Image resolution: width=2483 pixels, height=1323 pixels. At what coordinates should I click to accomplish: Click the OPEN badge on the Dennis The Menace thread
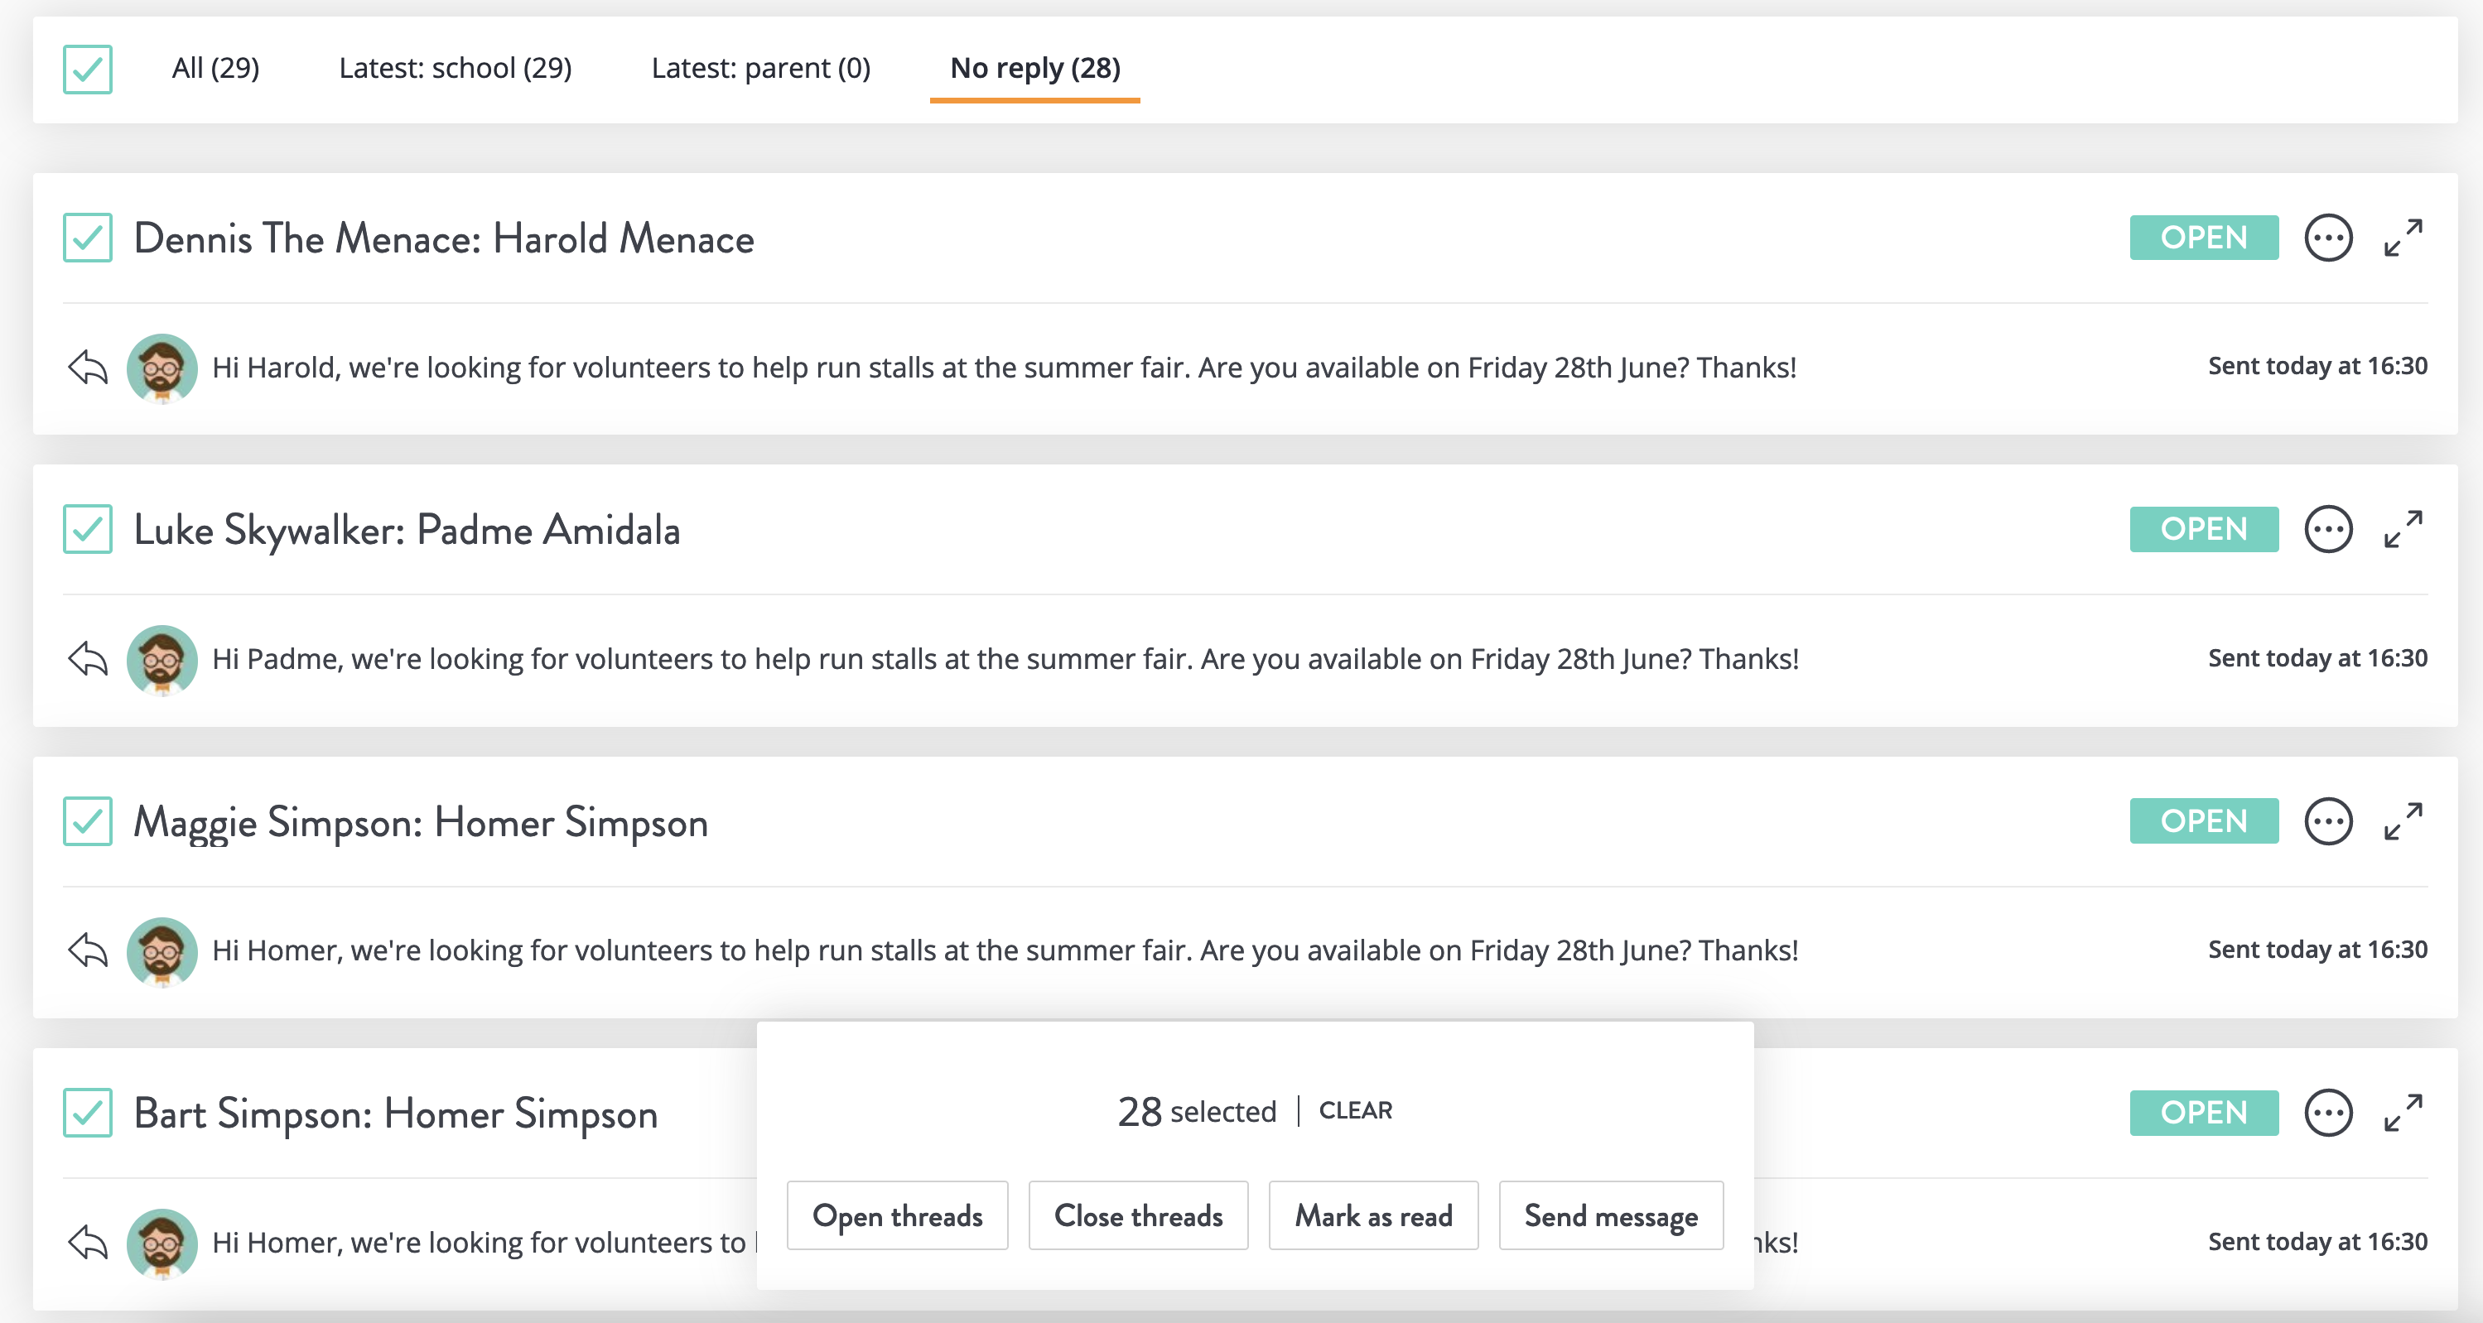coord(2203,238)
